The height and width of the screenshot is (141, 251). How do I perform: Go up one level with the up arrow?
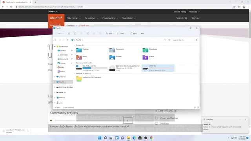(x=68, y=40)
